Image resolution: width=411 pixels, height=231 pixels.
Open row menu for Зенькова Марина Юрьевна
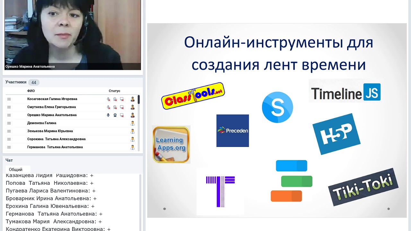(9, 131)
